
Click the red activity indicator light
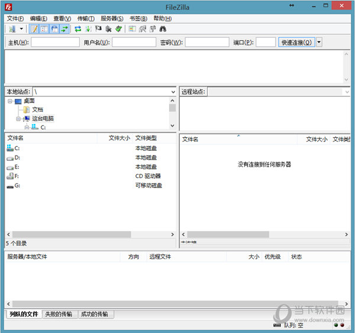(x=342, y=325)
